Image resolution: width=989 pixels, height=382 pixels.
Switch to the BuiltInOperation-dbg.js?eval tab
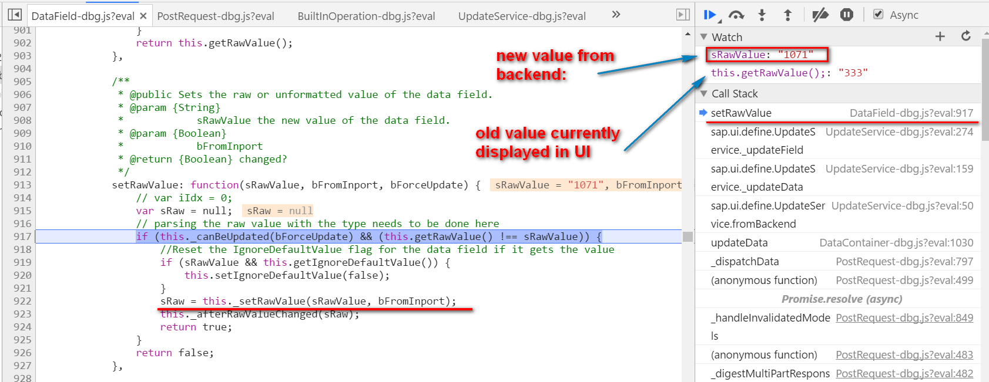point(366,16)
